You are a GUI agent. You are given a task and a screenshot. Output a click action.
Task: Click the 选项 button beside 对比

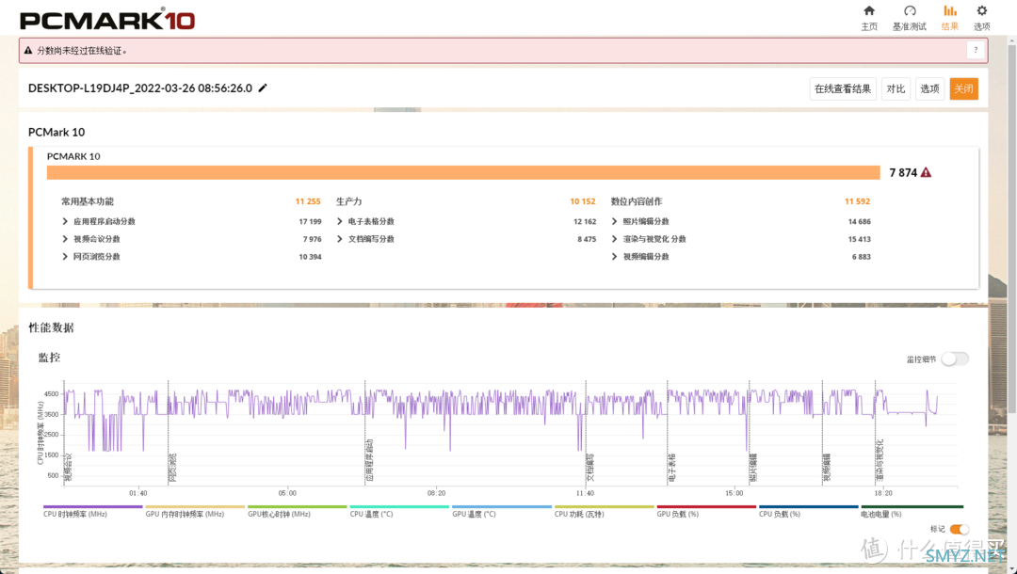tap(929, 88)
